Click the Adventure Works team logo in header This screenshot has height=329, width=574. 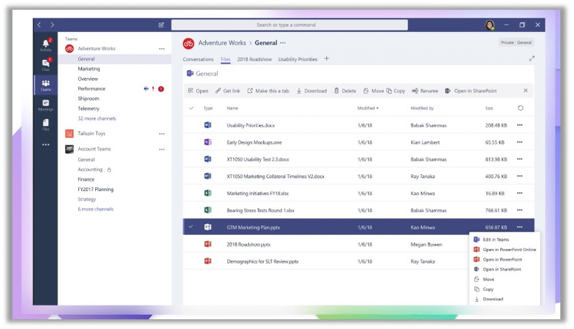pos(189,43)
